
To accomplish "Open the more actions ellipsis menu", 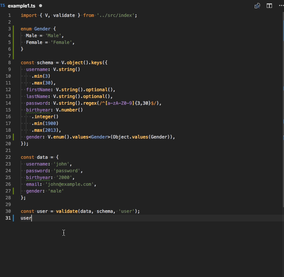I will (x=281, y=6).
